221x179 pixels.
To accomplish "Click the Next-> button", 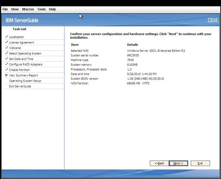I will [x=178, y=163].
